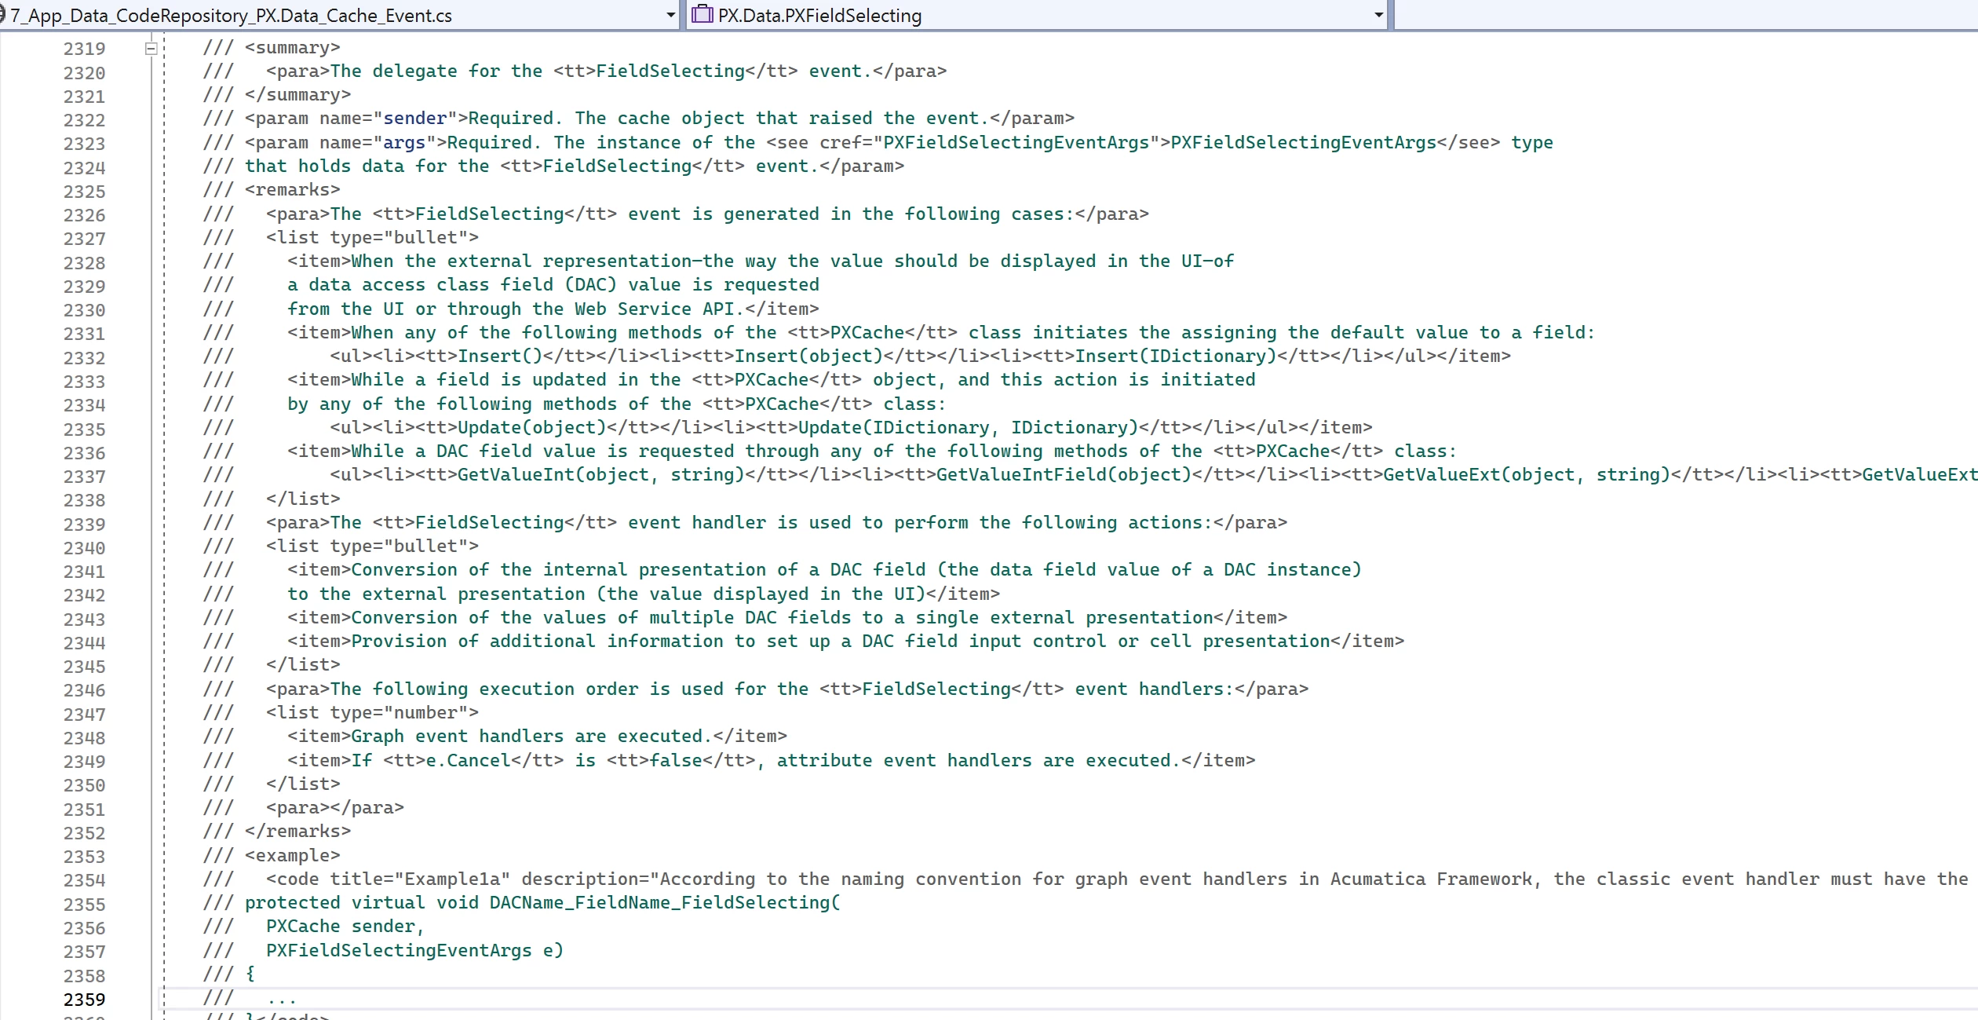This screenshot has height=1020, width=1978.
Task: Click the file icon before 7_App_Data_CodeRepository filename
Action: (x=2, y=14)
